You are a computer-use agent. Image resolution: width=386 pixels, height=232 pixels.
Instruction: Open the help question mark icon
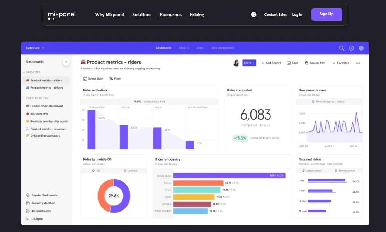coord(352,48)
